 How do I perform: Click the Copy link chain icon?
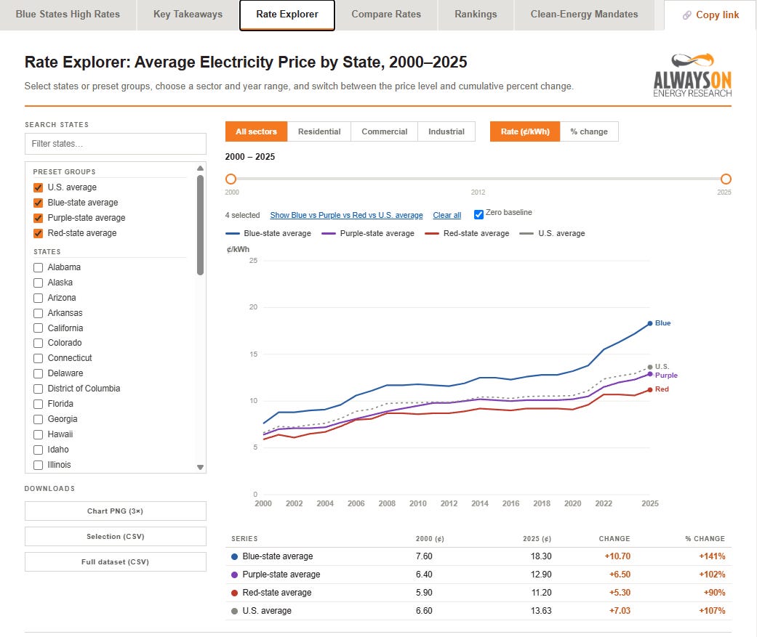coord(686,15)
